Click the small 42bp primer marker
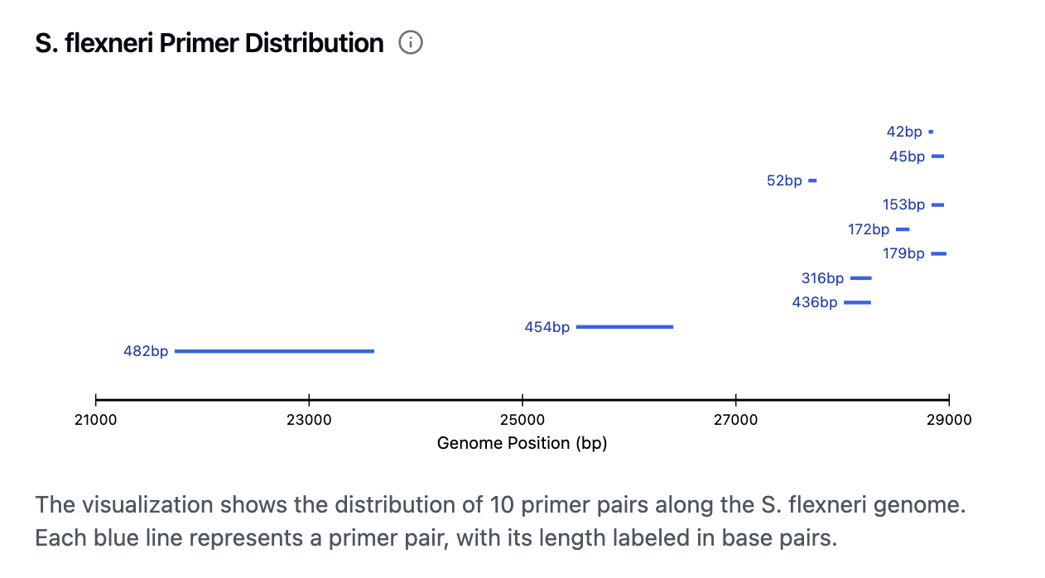1045x578 pixels. pos(931,132)
